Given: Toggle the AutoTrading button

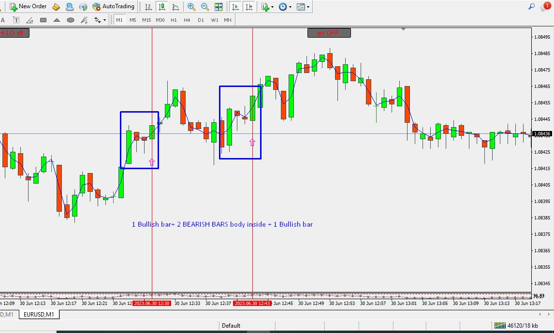Looking at the screenshot, I should click(x=114, y=6).
